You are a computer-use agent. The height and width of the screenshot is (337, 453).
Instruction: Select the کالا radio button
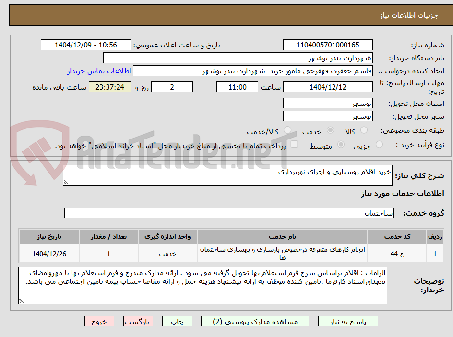pos(364,130)
